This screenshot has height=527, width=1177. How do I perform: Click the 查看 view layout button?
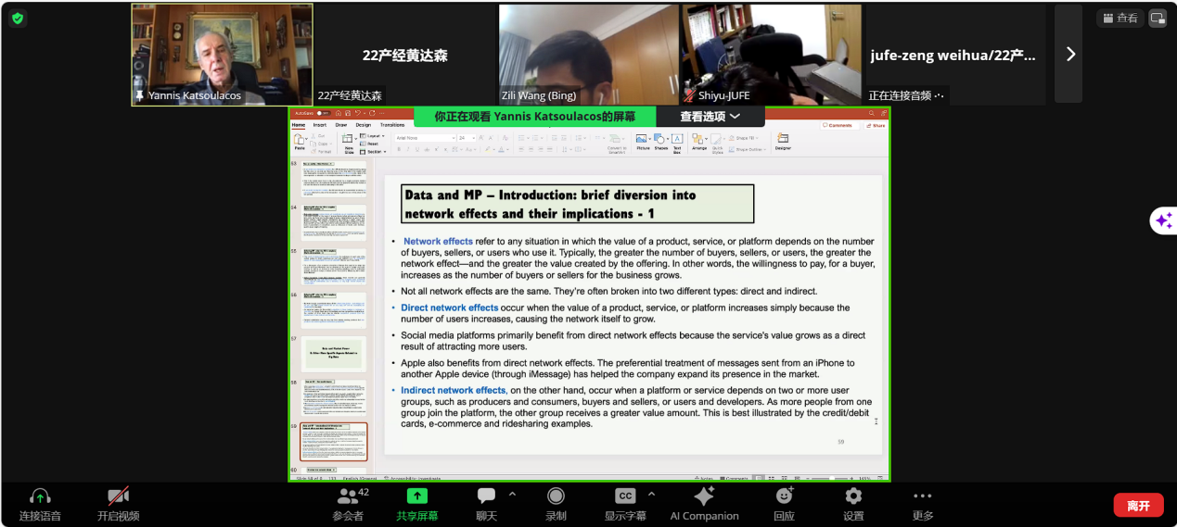click(1119, 18)
